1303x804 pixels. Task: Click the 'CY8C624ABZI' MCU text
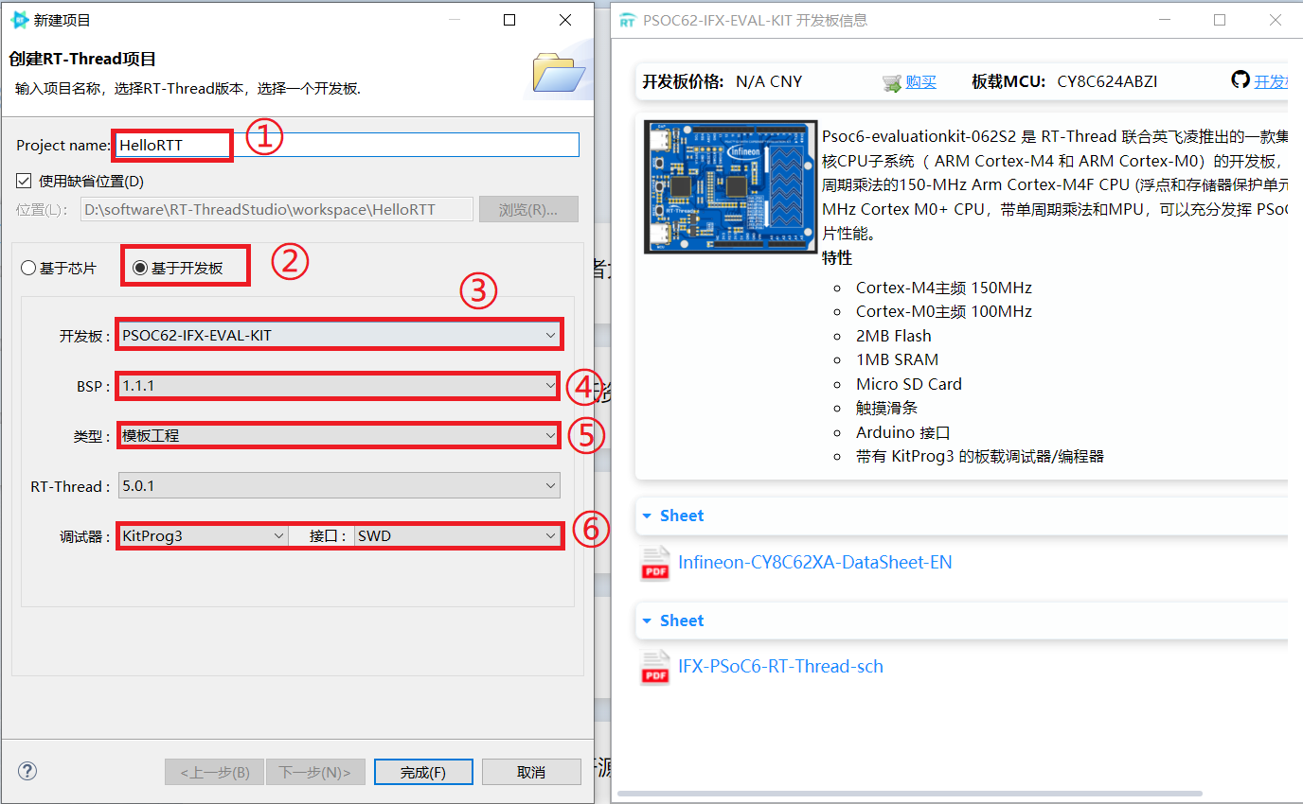[x=1107, y=81]
